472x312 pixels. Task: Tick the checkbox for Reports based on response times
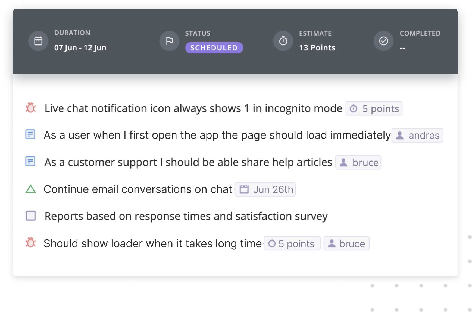31,216
